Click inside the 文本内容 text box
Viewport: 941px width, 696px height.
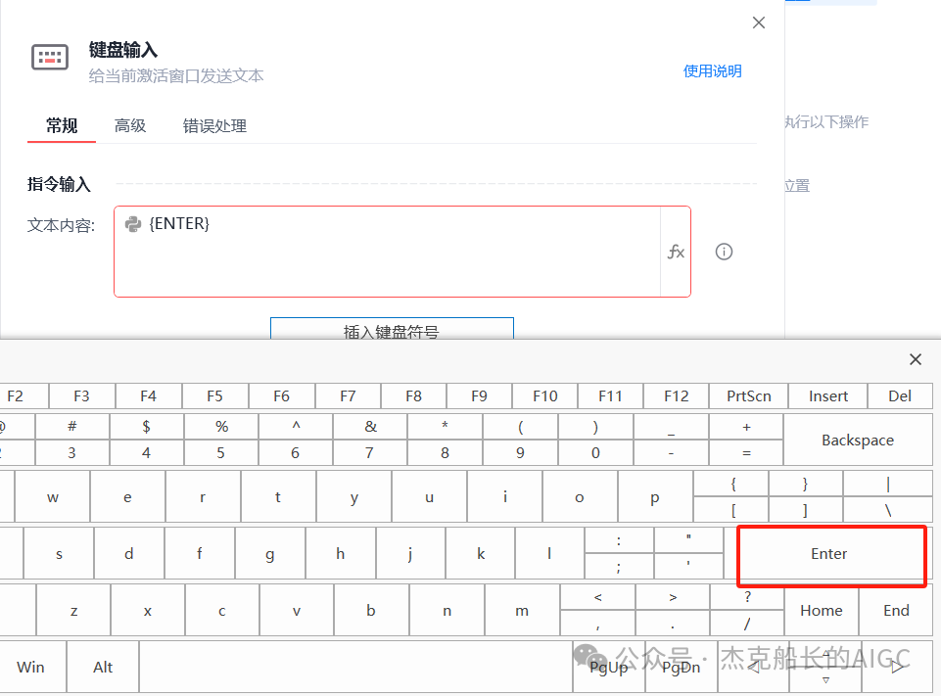[387, 252]
